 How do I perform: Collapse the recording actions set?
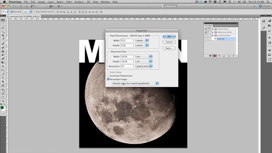(x=212, y=36)
